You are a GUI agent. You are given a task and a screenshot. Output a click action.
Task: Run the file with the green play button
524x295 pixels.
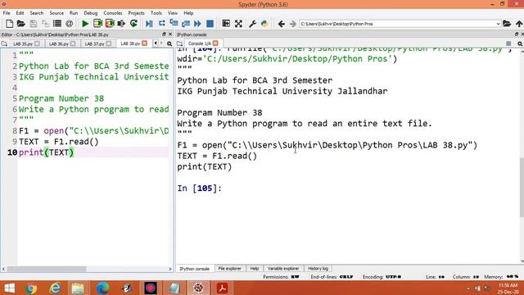coord(85,24)
